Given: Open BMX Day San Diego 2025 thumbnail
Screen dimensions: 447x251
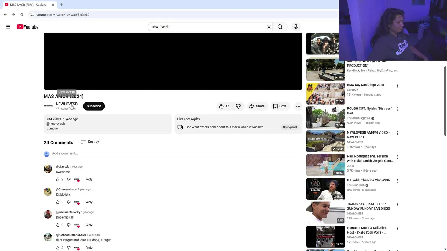Looking at the screenshot, I should [x=325, y=93].
